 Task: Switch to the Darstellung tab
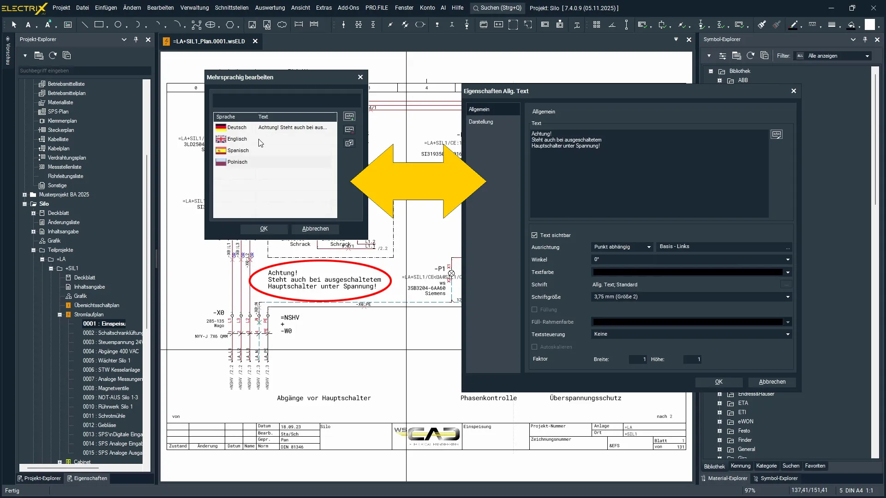point(481,122)
